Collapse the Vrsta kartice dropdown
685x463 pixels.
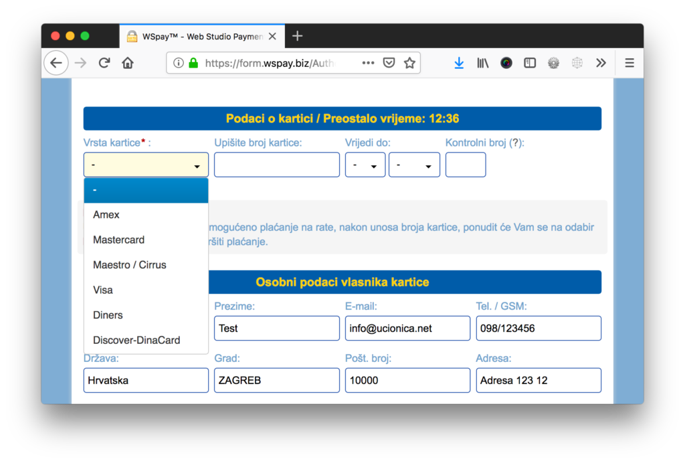coord(146,165)
